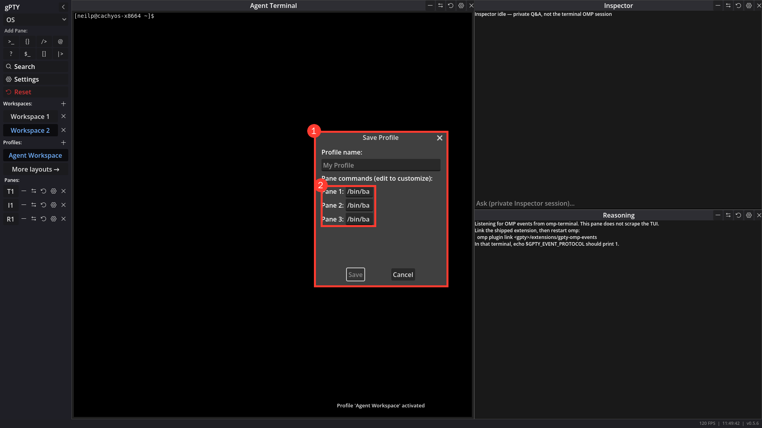Click the Ask private Inspector session field

(x=618, y=203)
